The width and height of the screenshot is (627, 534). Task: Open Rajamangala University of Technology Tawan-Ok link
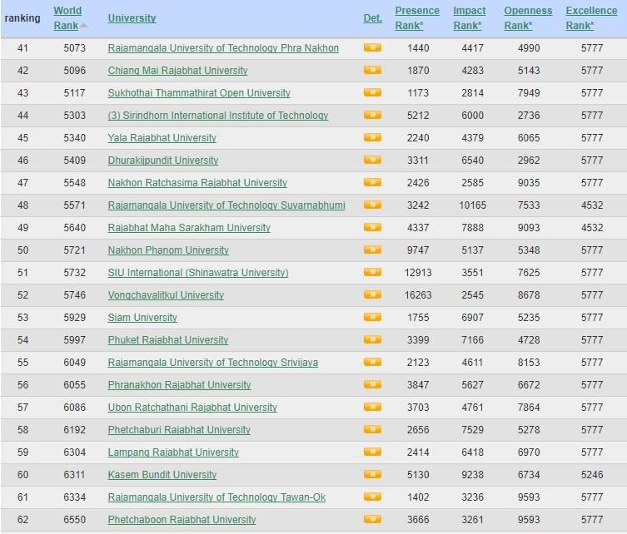coord(216,497)
